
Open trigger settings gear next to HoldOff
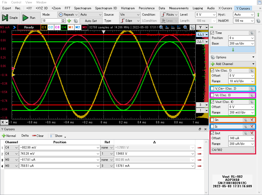click(x=259, y=21)
